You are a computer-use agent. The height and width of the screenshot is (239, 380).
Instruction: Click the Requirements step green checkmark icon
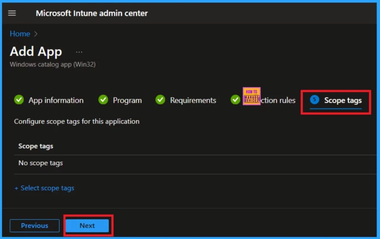pos(160,99)
